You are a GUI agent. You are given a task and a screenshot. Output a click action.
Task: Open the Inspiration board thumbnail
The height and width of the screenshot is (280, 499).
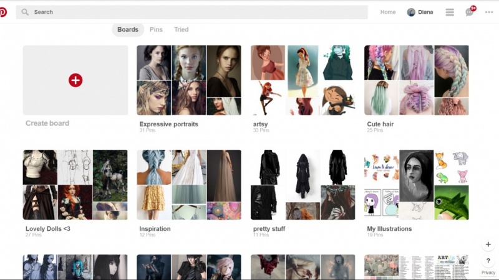pos(189,185)
